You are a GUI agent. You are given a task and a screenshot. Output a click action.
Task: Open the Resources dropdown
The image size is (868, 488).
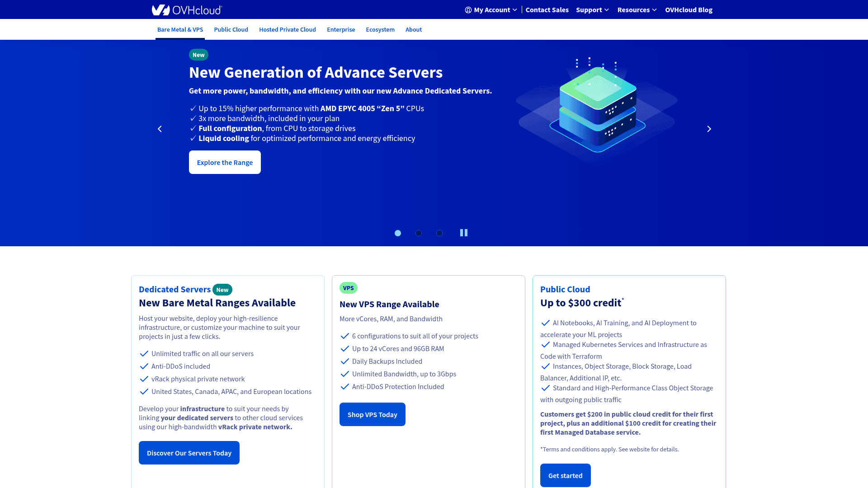pos(637,9)
